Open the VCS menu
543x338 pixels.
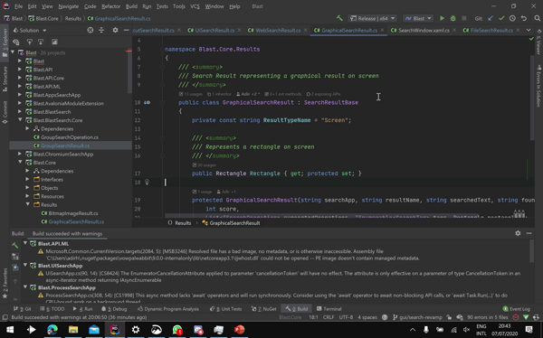click(195, 6)
